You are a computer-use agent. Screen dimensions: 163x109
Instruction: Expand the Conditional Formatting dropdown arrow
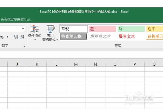[35, 40]
